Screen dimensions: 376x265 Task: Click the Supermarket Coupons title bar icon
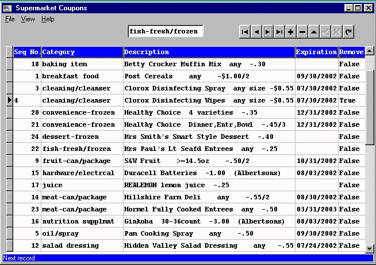[x=7, y=8]
